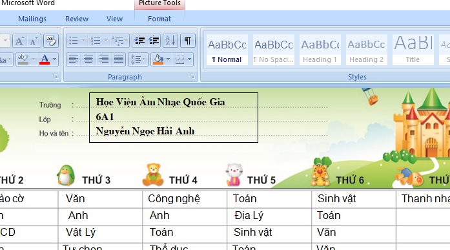Screen dimensions: 450x250
Task: Apply the Heading 1 style
Action: 320,50
